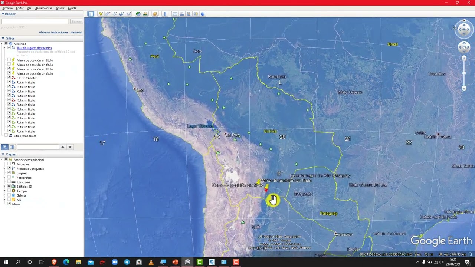The image size is (475, 267).
Task: Click the Obtener indicaciones link
Action: click(54, 32)
